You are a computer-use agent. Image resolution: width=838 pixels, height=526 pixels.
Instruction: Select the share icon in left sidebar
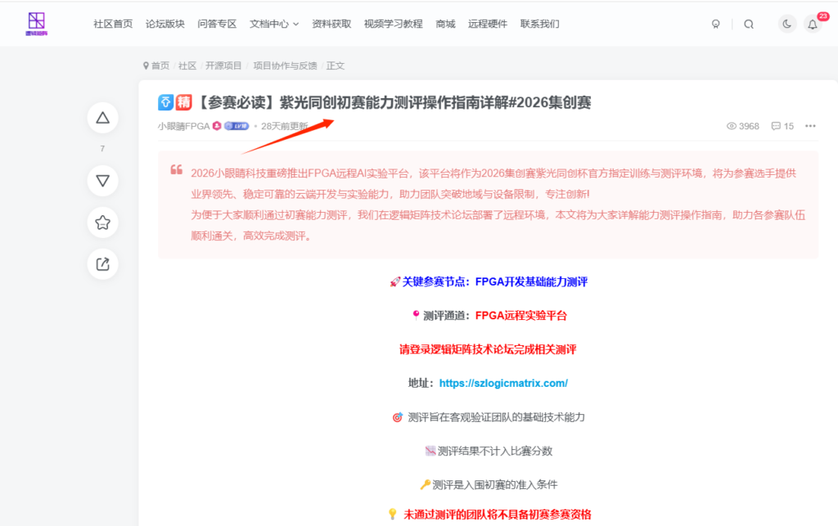tap(102, 263)
